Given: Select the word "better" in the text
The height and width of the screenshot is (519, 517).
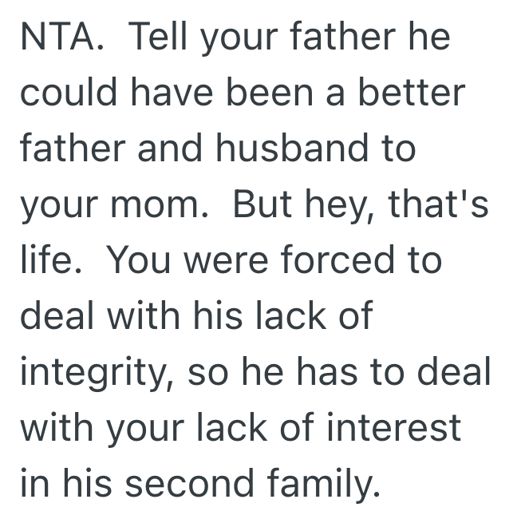Looking at the screenshot, I should (x=411, y=93).
